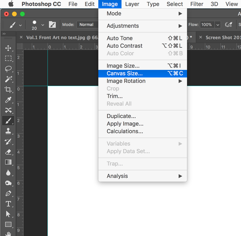Open the 3D menu

(214, 4)
